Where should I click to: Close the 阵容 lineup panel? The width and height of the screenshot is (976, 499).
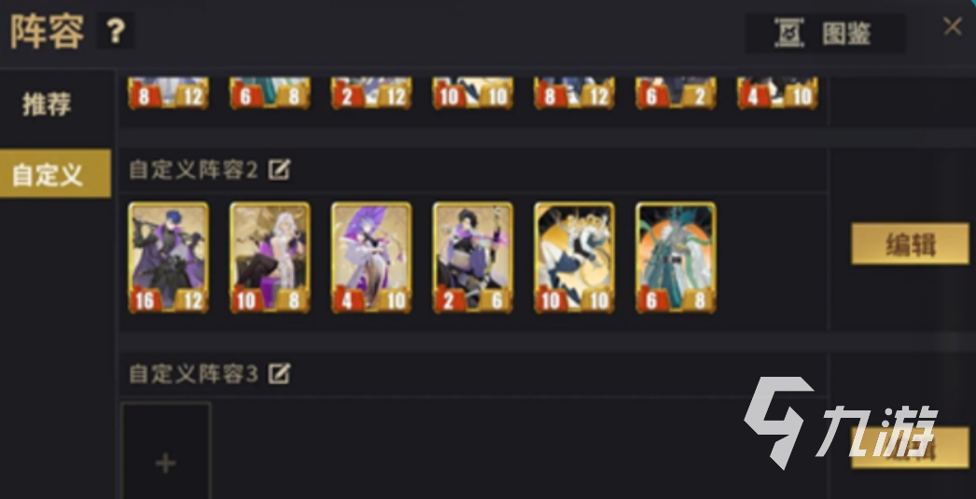tap(953, 26)
